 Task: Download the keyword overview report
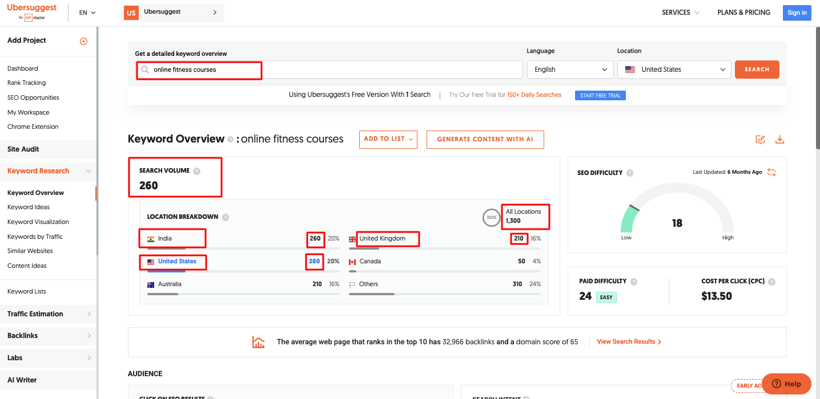click(779, 140)
